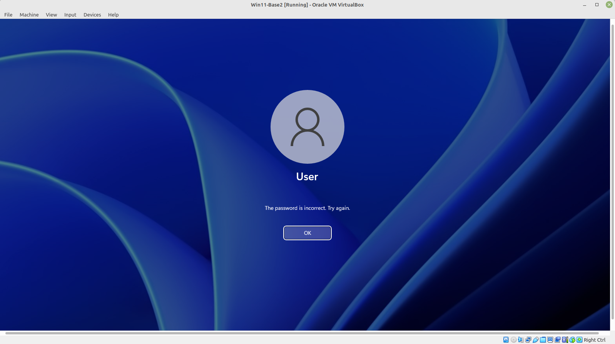Viewport: 615px width, 344px height.
Task: Minimize the VirtualBox window
Action: [585, 5]
